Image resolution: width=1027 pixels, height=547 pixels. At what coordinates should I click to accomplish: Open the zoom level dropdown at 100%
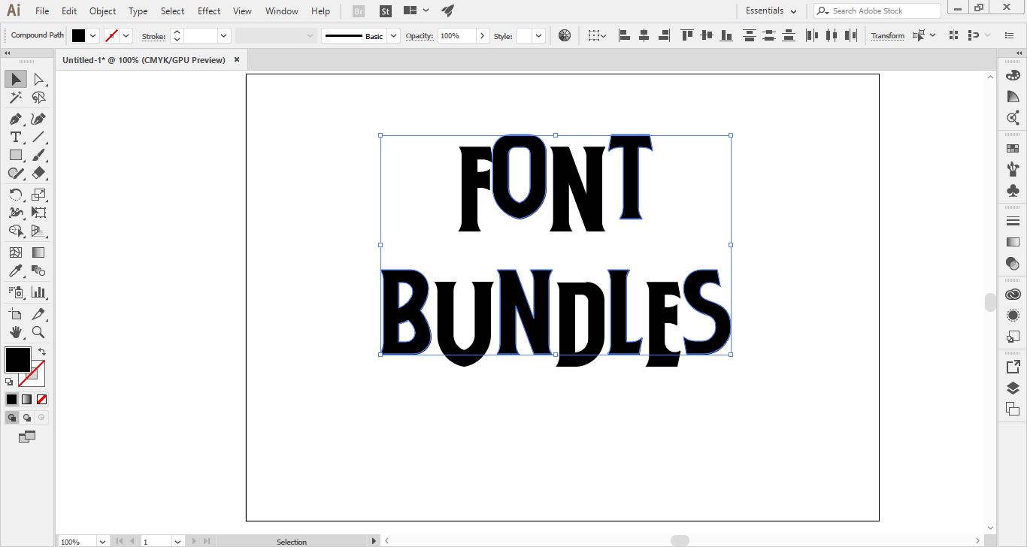102,541
